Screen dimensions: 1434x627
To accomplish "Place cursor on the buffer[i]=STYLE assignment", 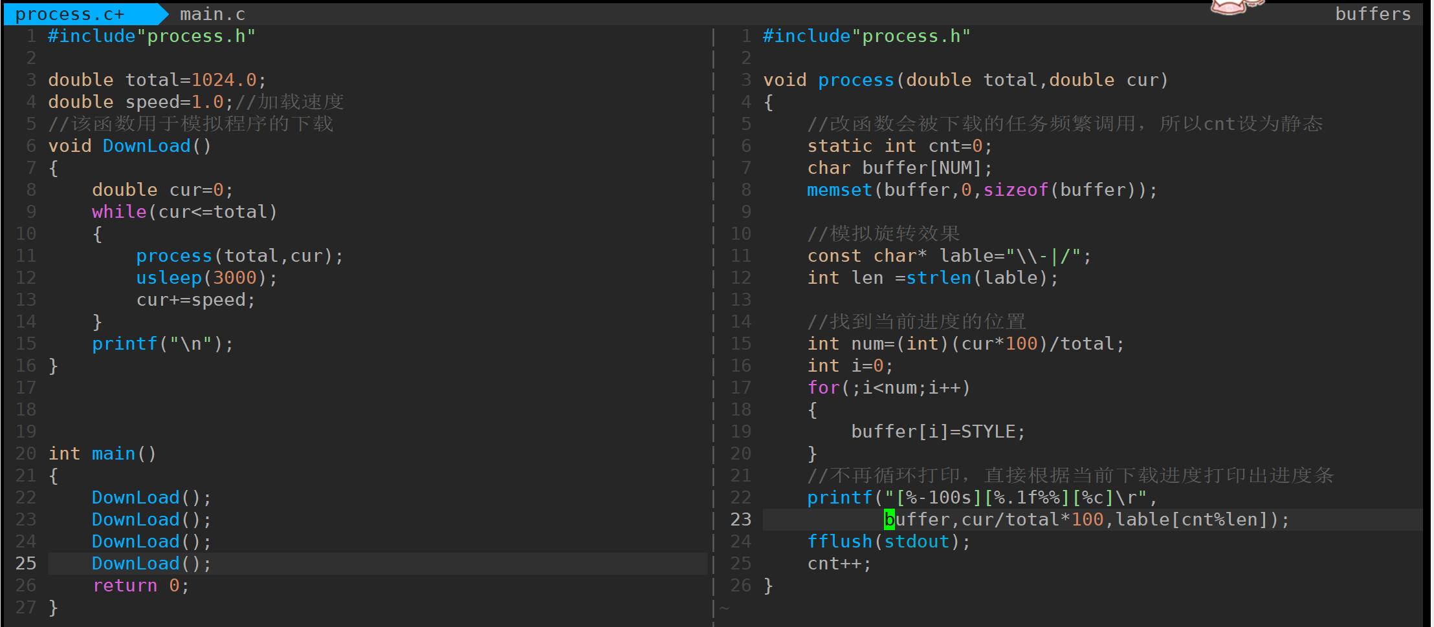I will click(x=937, y=432).
